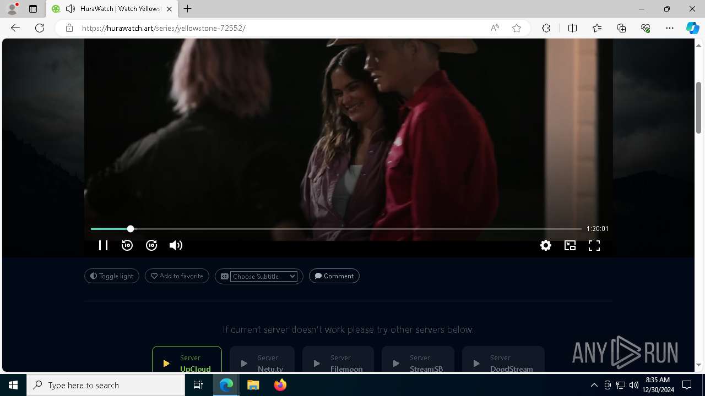
Task: Add page to favorites star
Action: pos(517,28)
